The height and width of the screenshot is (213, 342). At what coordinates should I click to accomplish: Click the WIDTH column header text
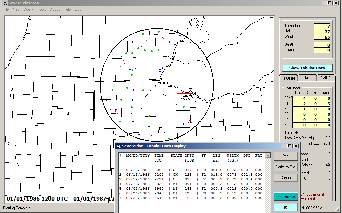[233, 156]
